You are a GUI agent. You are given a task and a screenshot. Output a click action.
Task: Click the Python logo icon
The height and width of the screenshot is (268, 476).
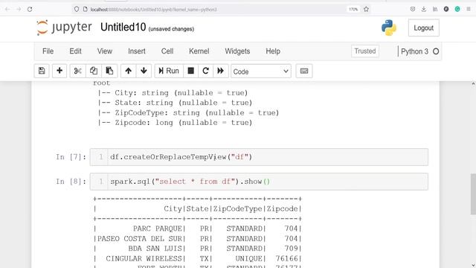tap(389, 28)
